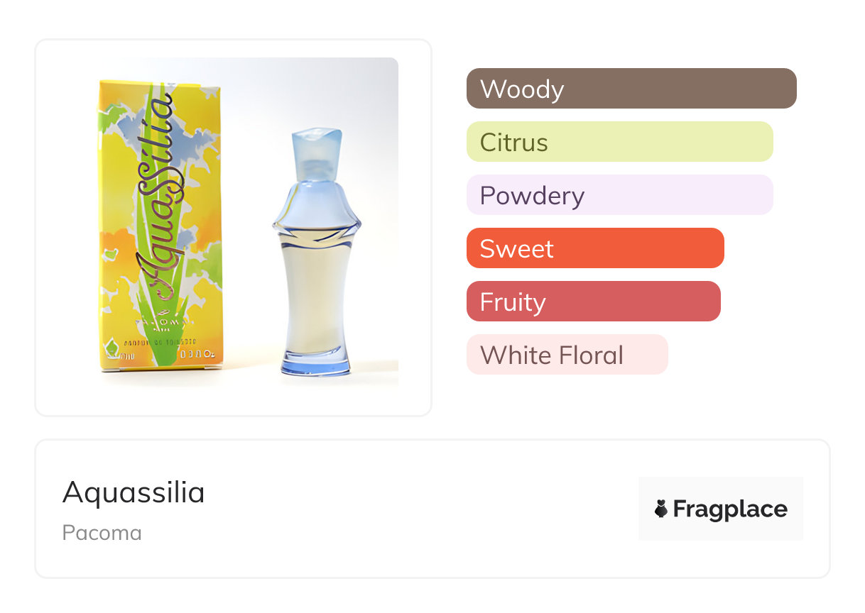Viewport: 865px width, 613px height.
Task: Choose the Sweet accord bar
Action: point(595,248)
